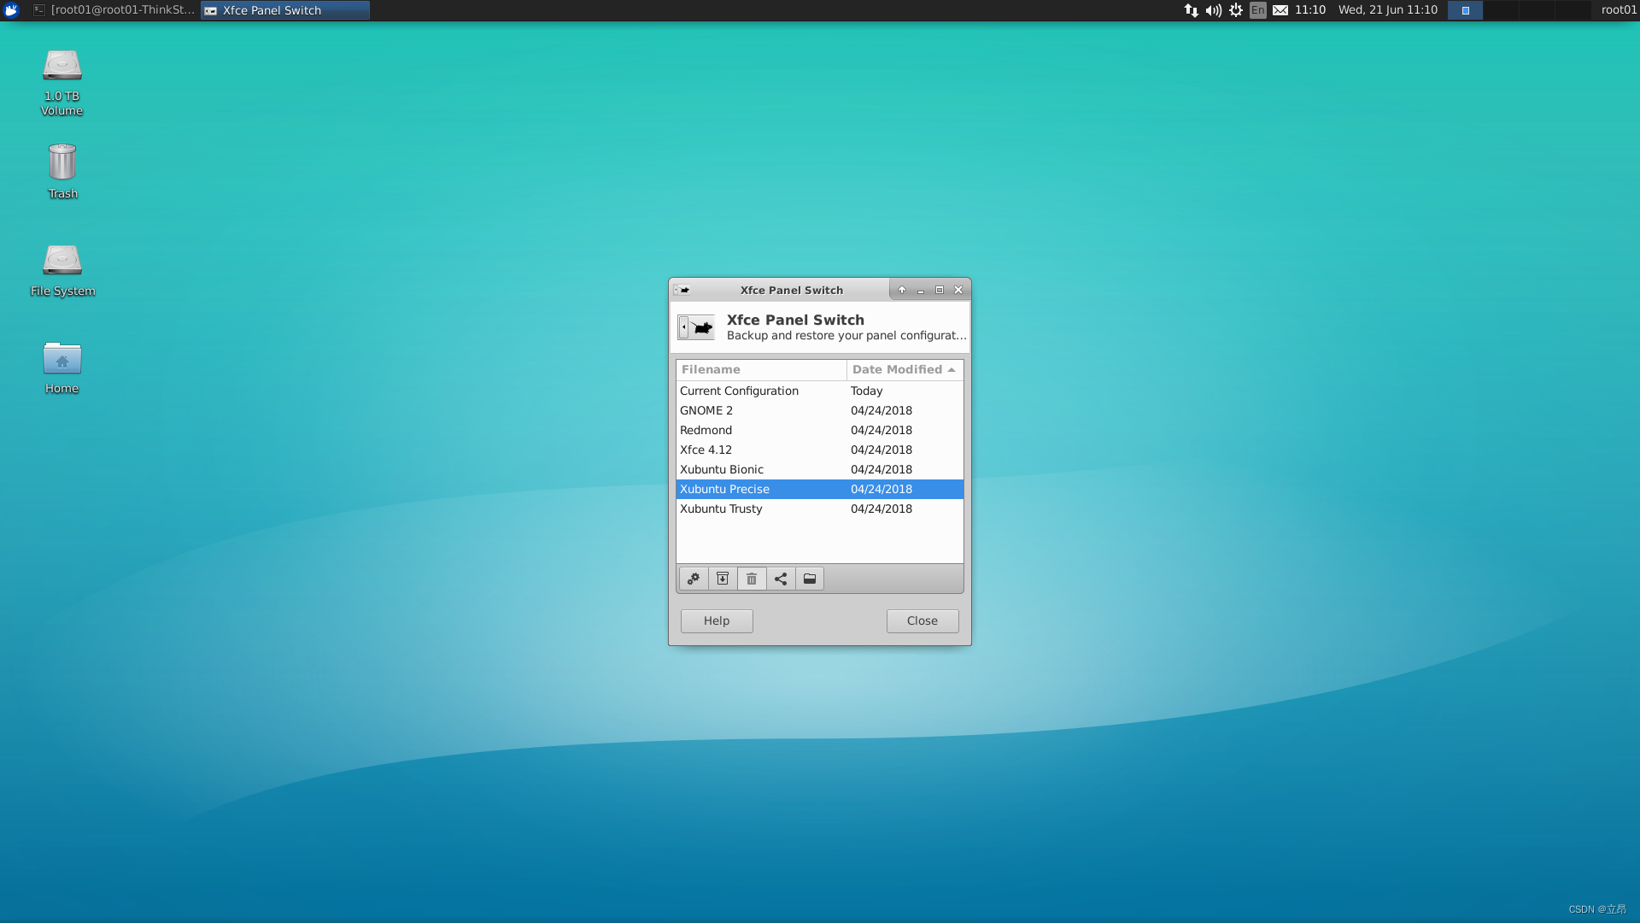The image size is (1640, 923).
Task: Select the Redmond configuration
Action: pyautogui.click(x=820, y=430)
